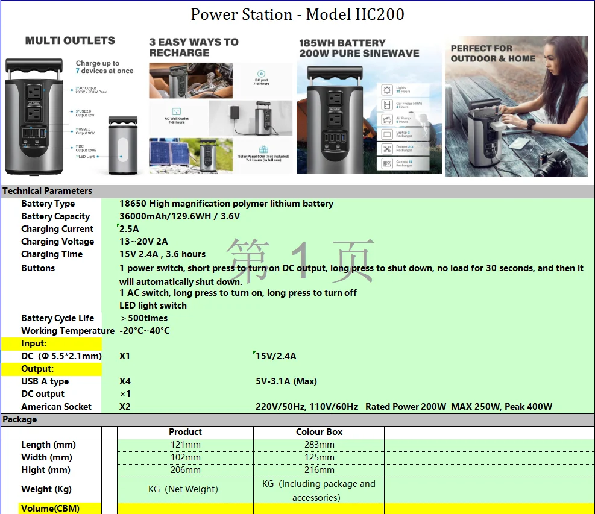Click the '5V-3.1A (Max)' value
This screenshot has width=595, height=514.
click(286, 381)
